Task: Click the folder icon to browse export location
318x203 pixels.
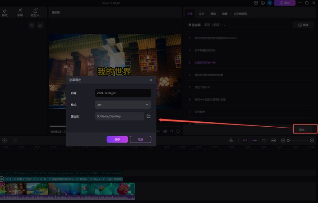Action: tap(148, 116)
